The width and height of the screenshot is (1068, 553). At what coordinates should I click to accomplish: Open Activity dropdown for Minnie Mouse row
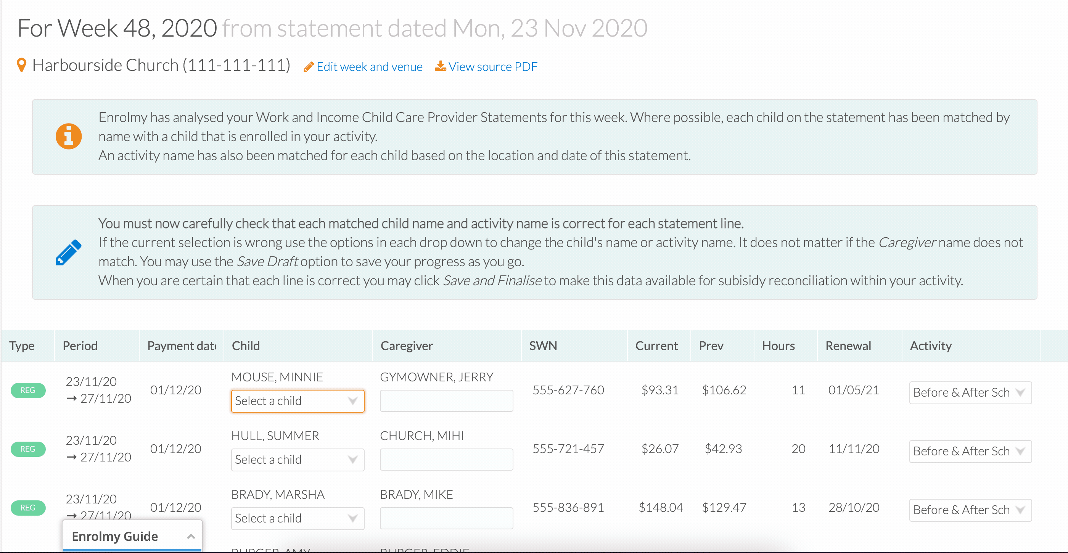pyautogui.click(x=970, y=392)
